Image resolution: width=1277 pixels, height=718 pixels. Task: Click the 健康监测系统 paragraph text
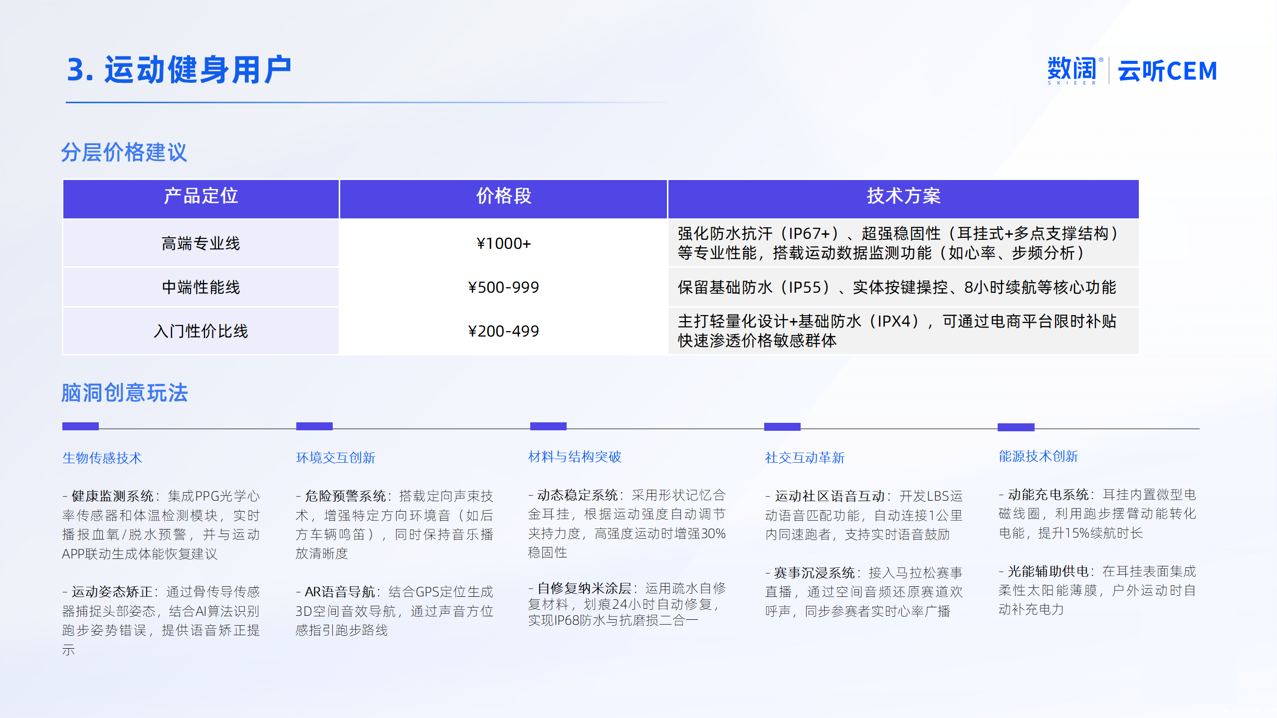161,525
